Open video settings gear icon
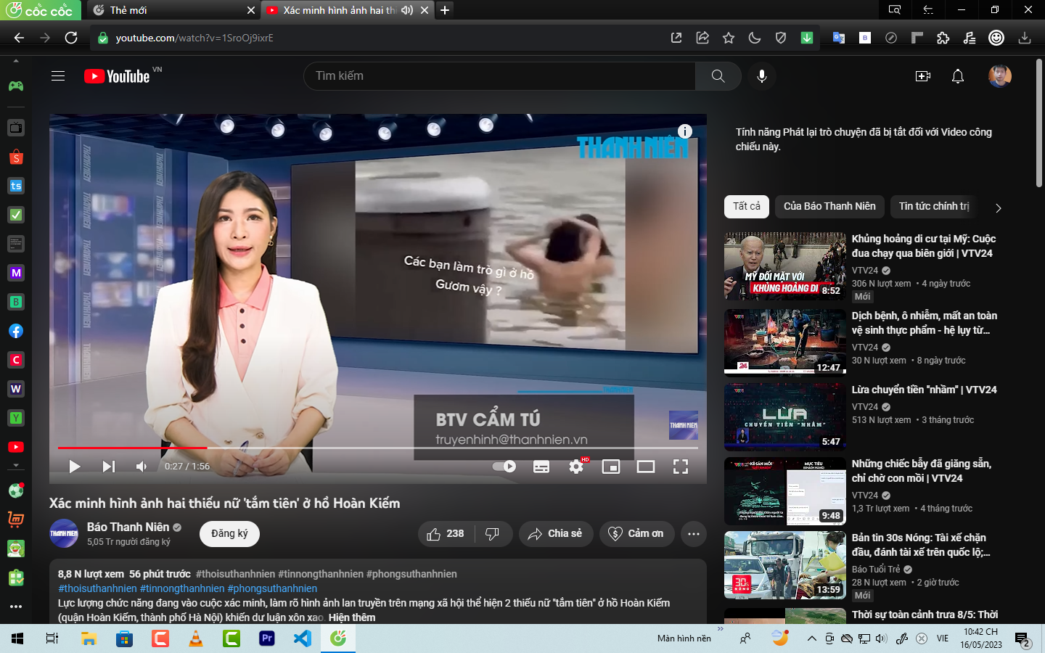Screen dimensions: 1045x653 click(576, 467)
